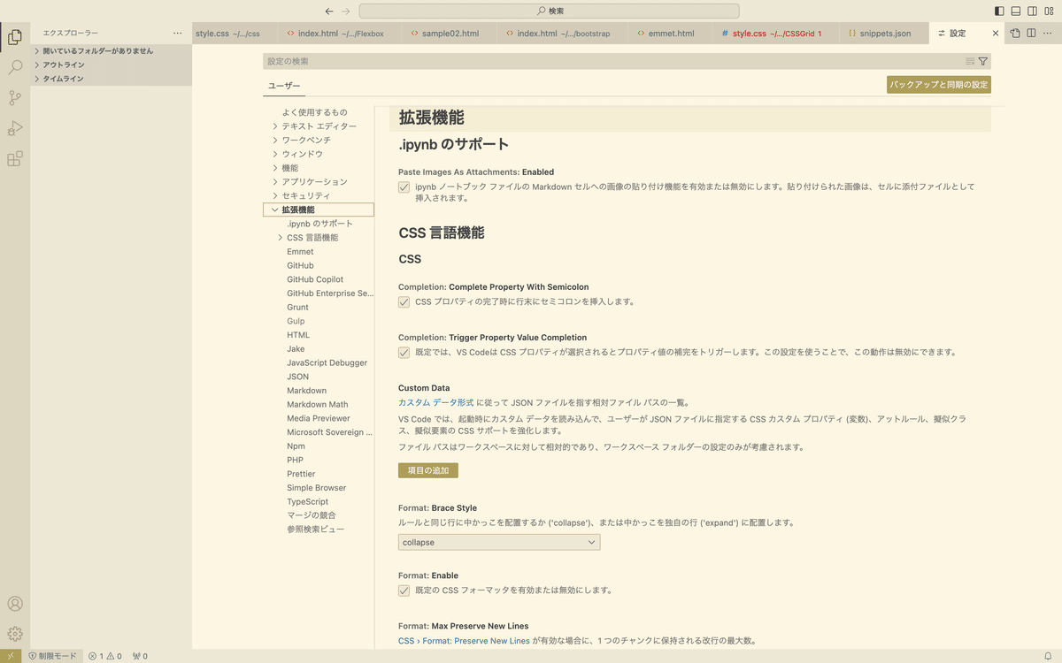Toggle Trigger Property Value Completion checkbox
The width and height of the screenshot is (1062, 663).
(404, 352)
